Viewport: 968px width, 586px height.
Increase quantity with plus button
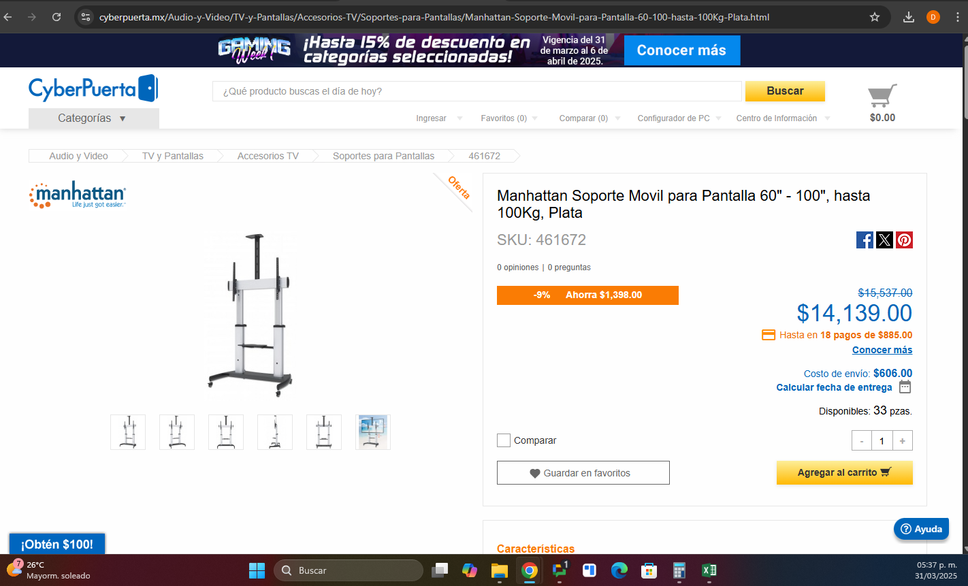(902, 441)
